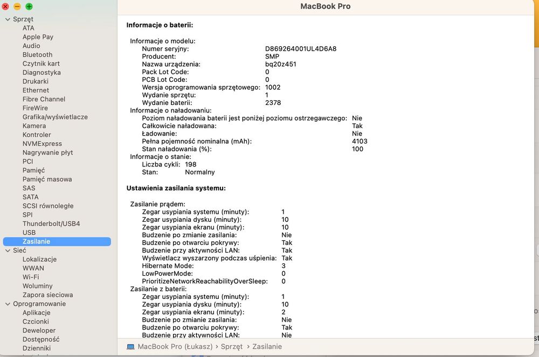Select Pamięć masowa in the sidebar
539x357 pixels.
click(47, 179)
